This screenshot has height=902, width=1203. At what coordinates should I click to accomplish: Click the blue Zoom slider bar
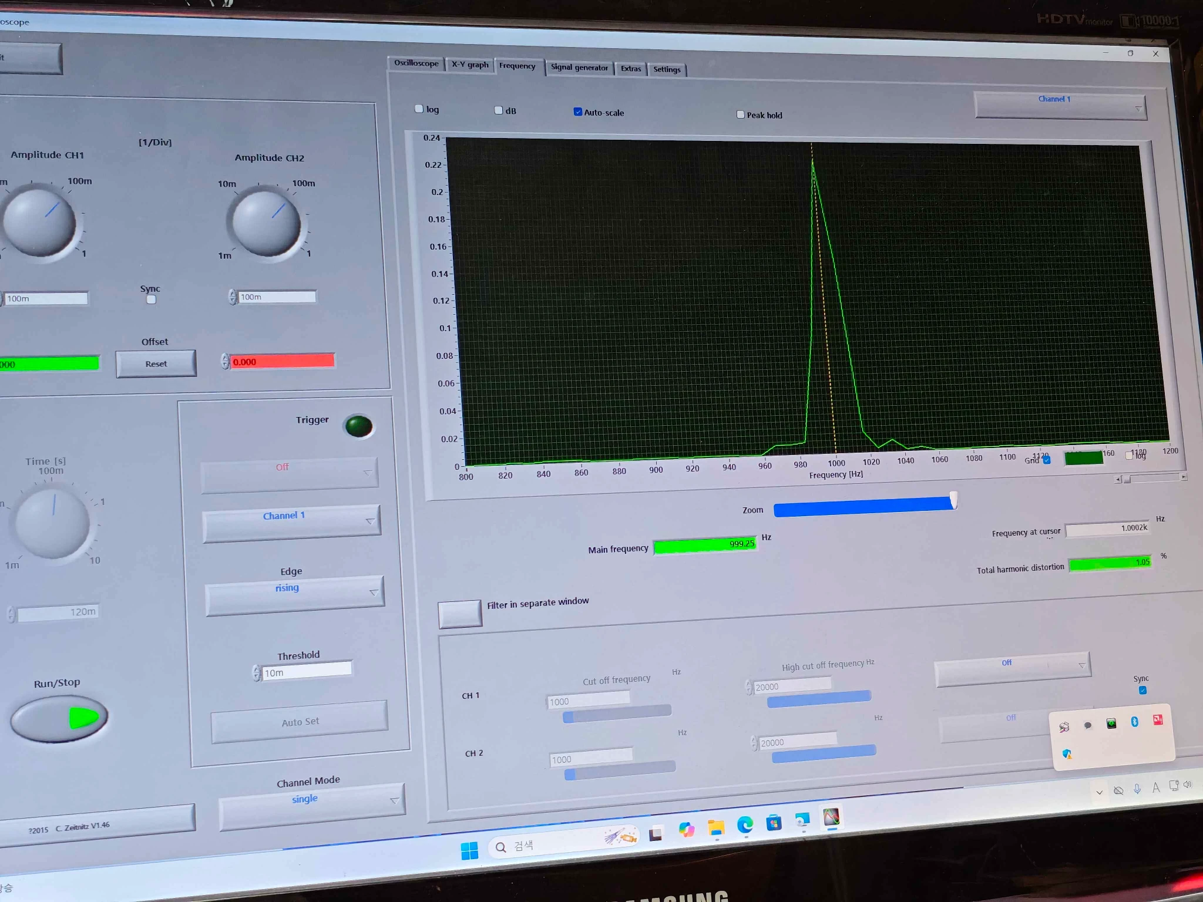pyautogui.click(x=863, y=506)
